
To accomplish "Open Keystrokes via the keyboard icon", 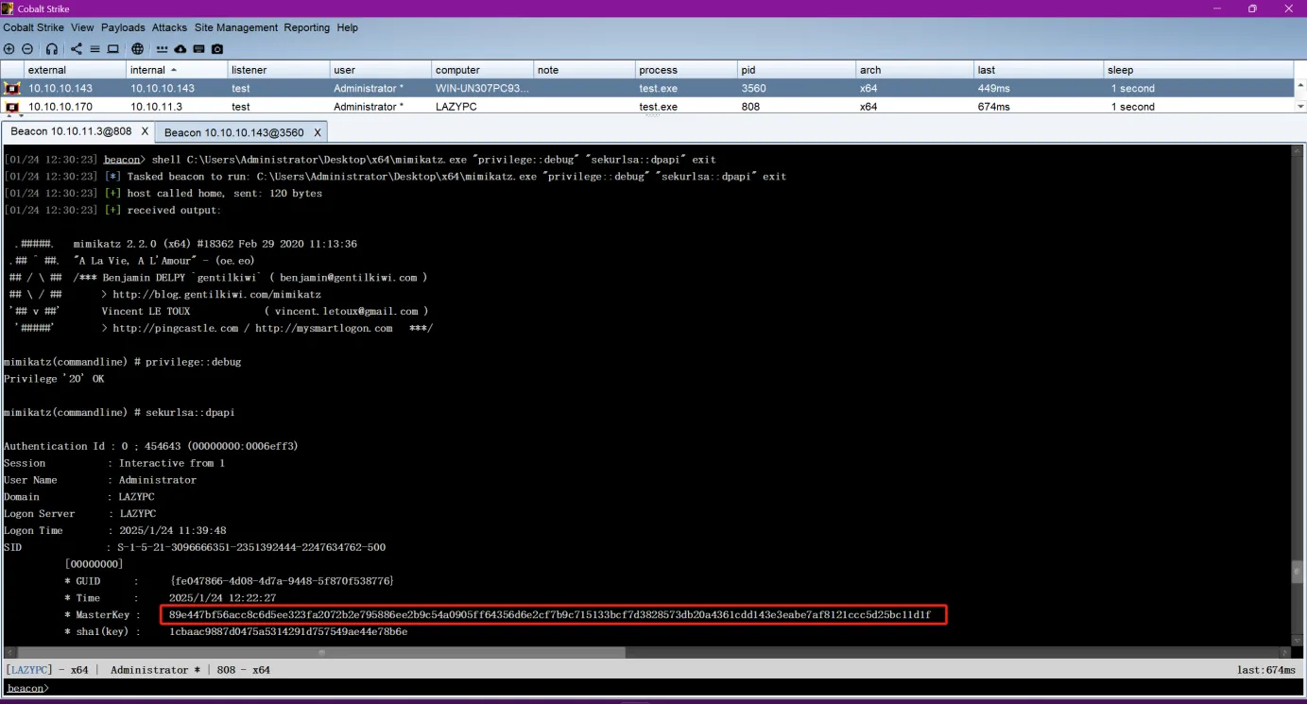I will [199, 49].
